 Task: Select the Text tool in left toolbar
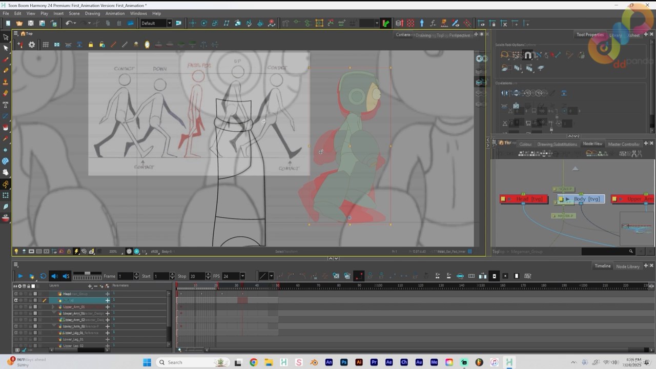click(x=6, y=105)
